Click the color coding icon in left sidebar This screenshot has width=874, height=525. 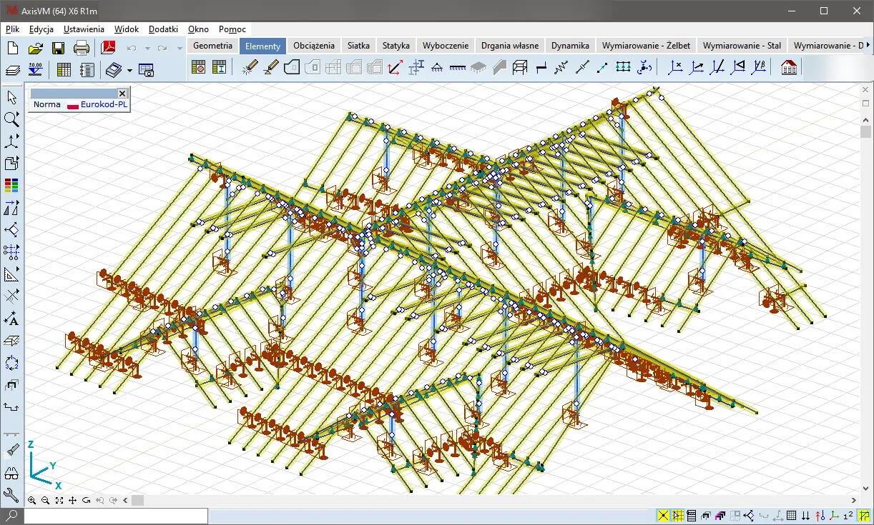11,186
